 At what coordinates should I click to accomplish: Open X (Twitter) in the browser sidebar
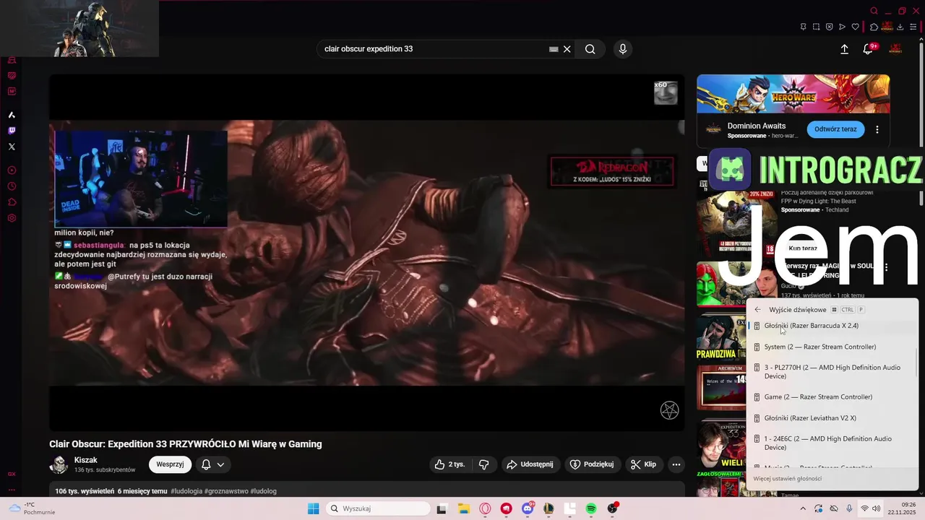[x=12, y=147]
